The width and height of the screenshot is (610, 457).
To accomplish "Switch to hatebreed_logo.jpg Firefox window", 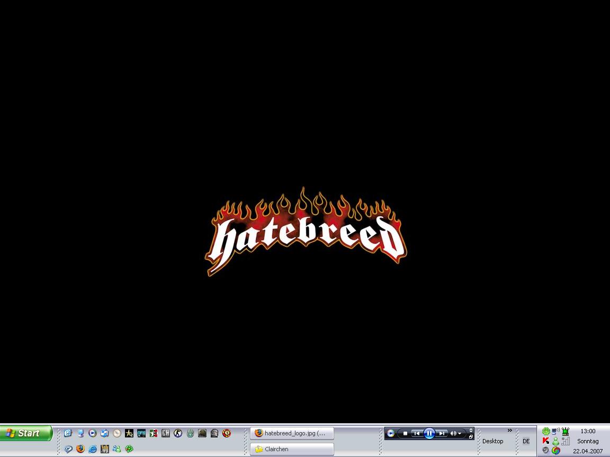I will tap(292, 433).
